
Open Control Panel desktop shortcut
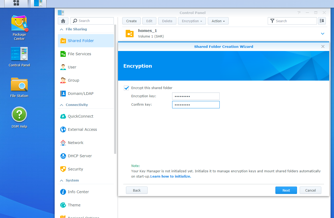(19, 57)
